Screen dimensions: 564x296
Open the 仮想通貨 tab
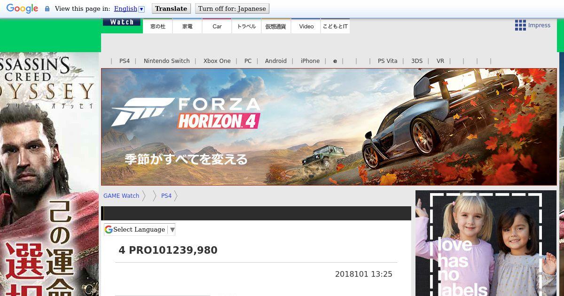pyautogui.click(x=276, y=26)
